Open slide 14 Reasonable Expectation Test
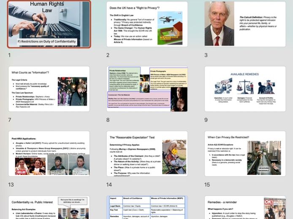The width and height of the screenshot is (293, 219). [147, 154]
